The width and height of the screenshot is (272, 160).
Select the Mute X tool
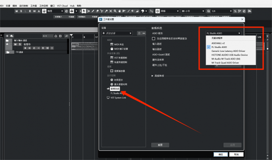click(111, 11)
